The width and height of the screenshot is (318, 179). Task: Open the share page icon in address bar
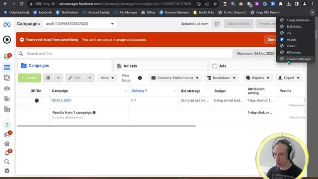click(x=207, y=4)
